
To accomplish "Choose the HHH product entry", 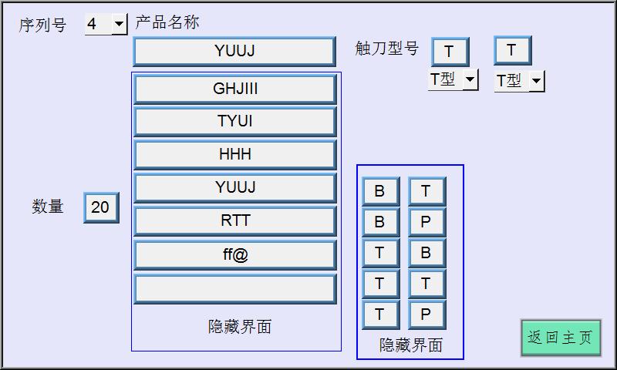I will 235,154.
